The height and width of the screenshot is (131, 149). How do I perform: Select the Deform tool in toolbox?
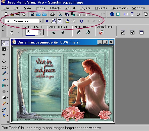click(4, 49)
